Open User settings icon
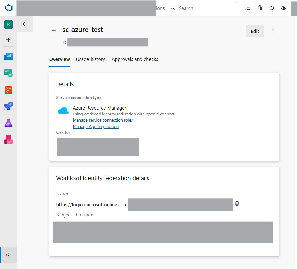297x269 pixels. pyautogui.click(x=283, y=8)
